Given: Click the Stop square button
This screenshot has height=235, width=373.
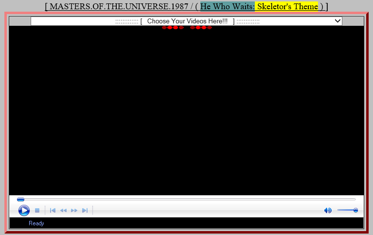Looking at the screenshot, I should point(37,211).
